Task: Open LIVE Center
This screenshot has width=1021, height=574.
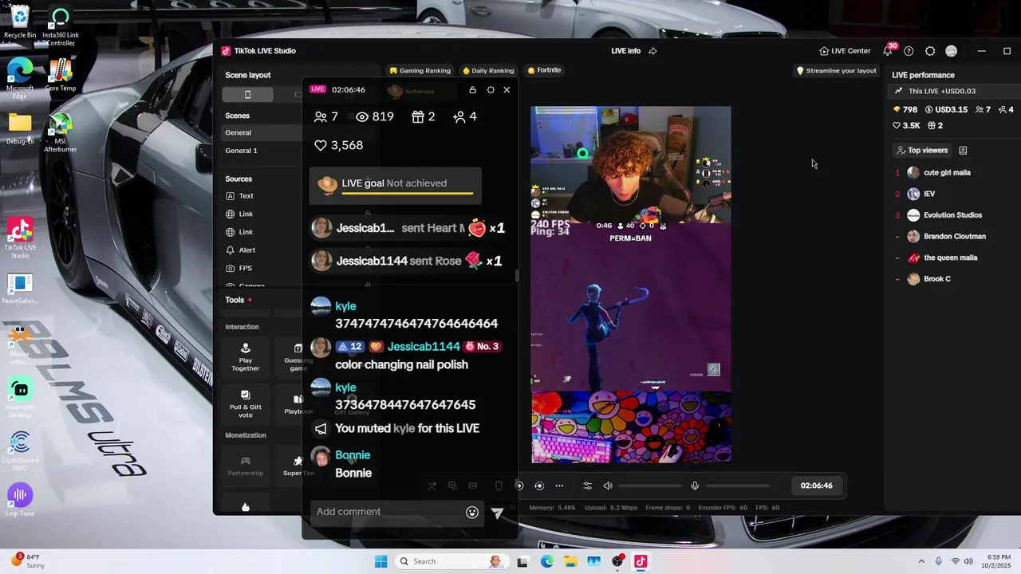Action: tap(845, 51)
